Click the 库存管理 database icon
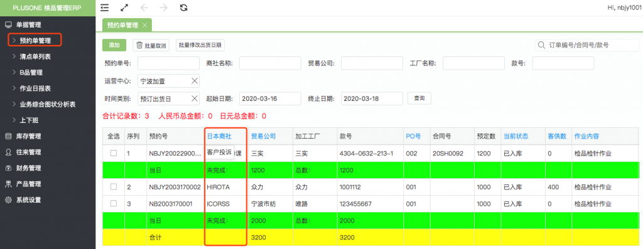Image resolution: width=643 pixels, height=249 pixels. point(8,136)
